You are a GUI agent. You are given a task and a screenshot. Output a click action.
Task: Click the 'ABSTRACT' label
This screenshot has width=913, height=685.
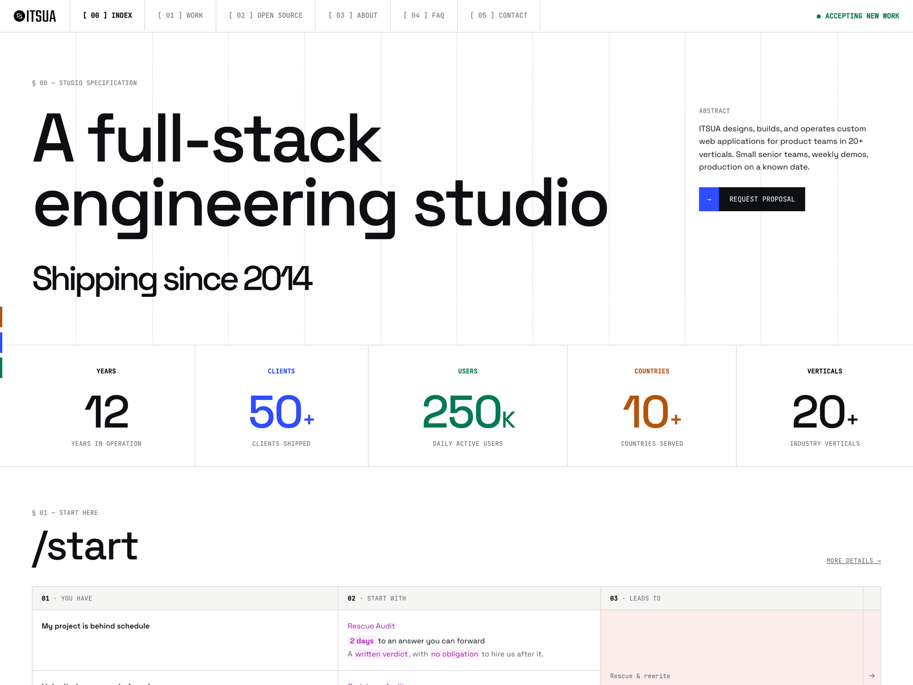point(714,111)
